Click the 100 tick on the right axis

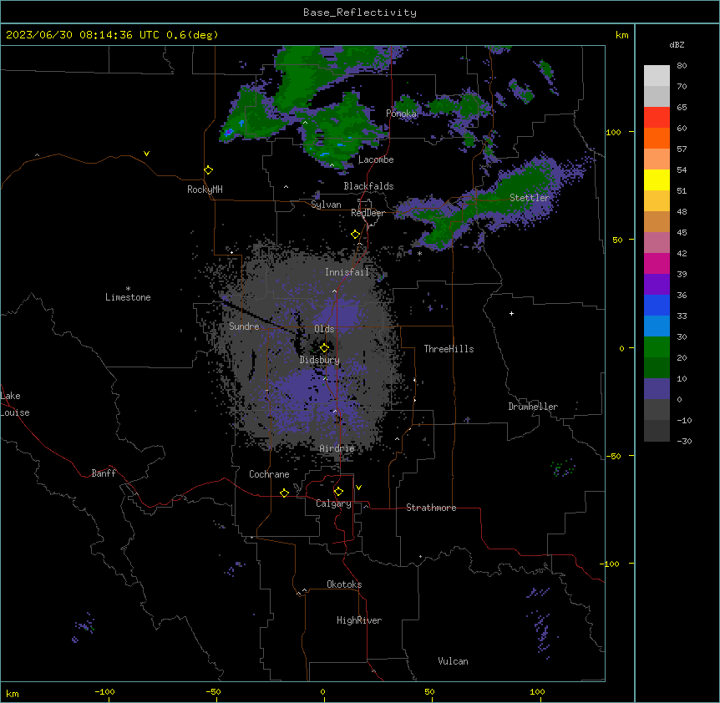point(613,132)
